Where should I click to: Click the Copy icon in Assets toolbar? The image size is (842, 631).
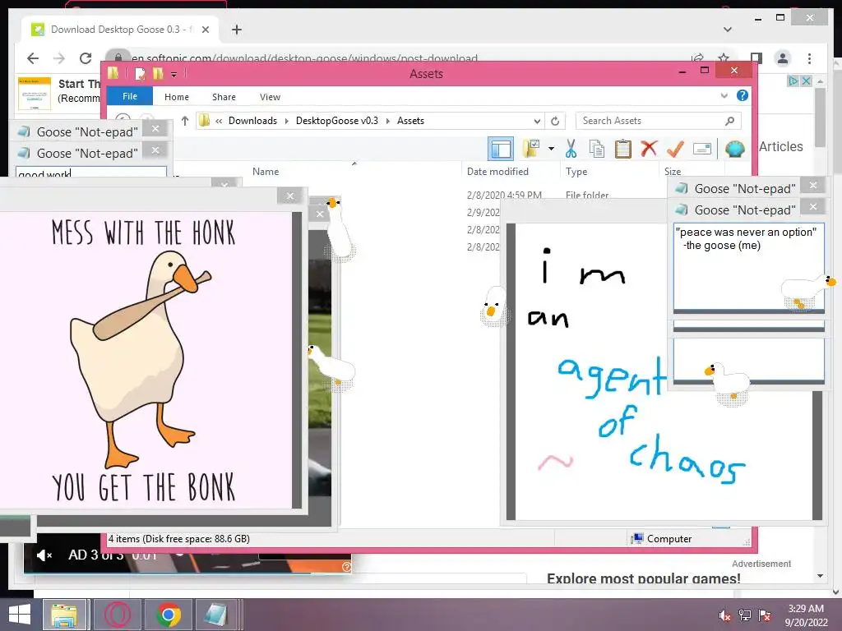(597, 149)
